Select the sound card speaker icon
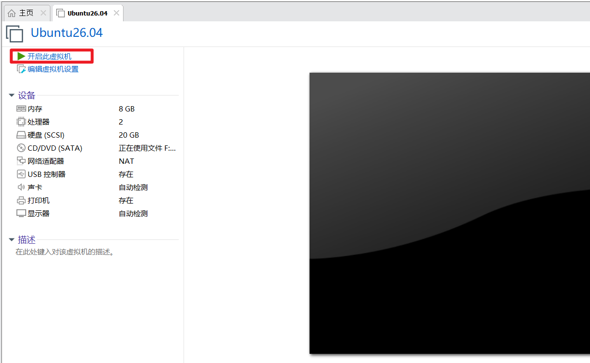This screenshot has width=590, height=363. pos(21,187)
